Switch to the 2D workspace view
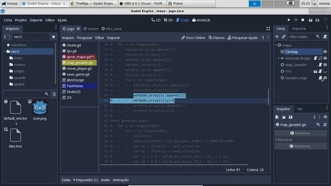 tap(156, 20)
